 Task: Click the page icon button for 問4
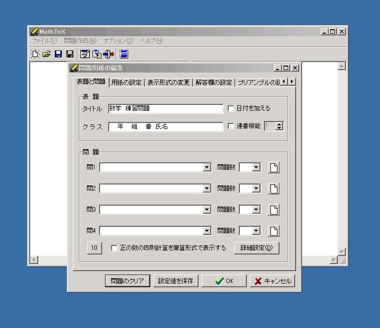click(273, 231)
